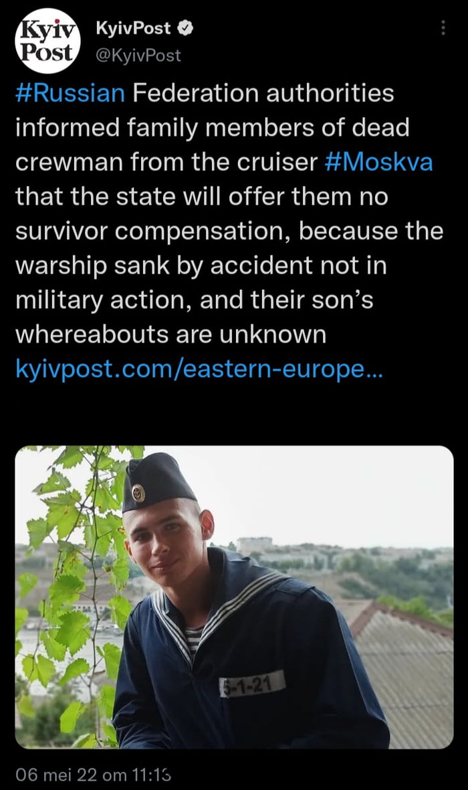
Task: Click the sailor's cap in the photo
Action: (157, 482)
